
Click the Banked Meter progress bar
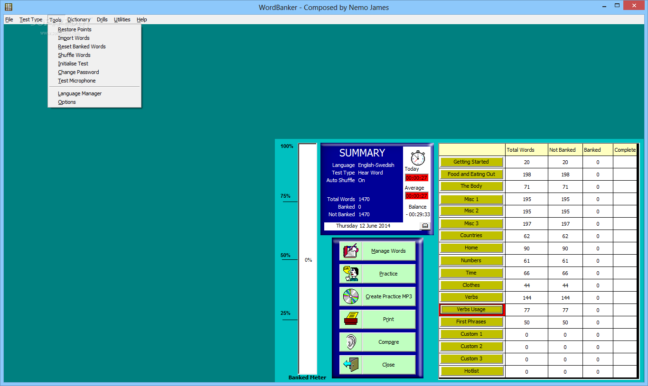308,259
